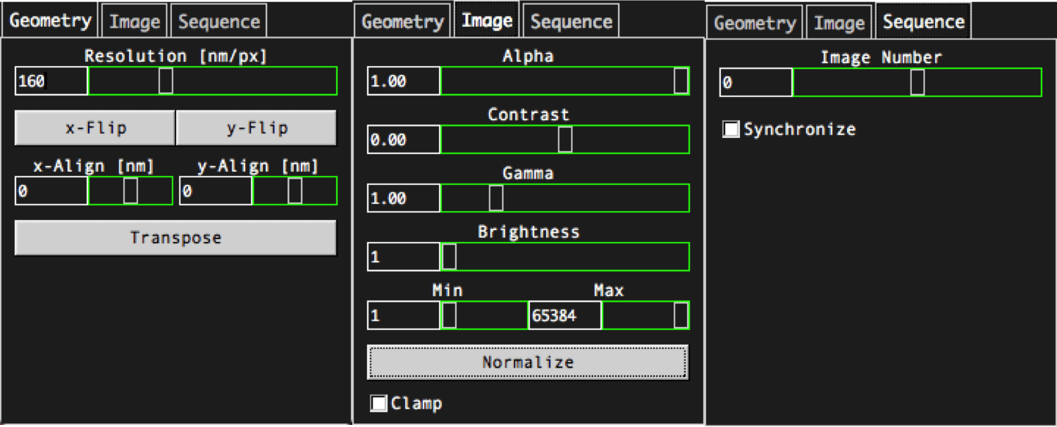Enable the Clamp checkbox

point(379,404)
